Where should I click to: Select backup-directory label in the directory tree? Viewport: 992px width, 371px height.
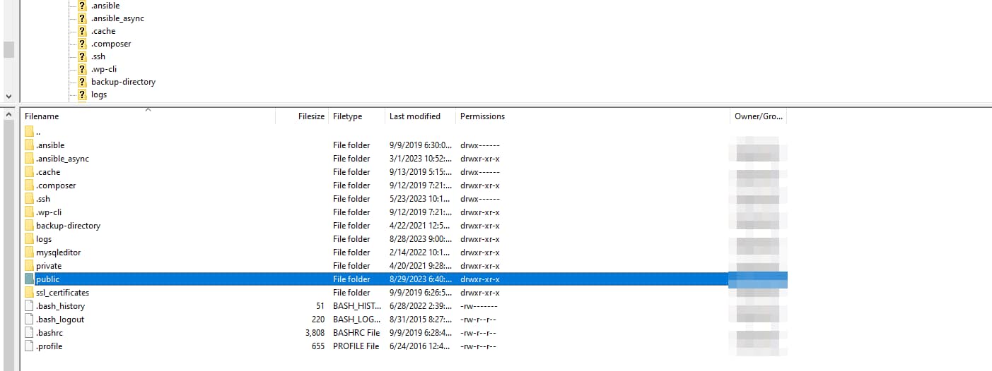tap(123, 82)
